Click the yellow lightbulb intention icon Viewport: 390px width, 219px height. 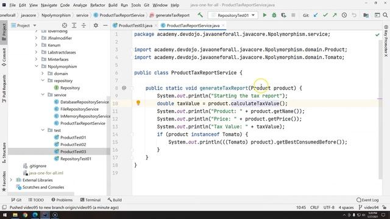(x=138, y=103)
